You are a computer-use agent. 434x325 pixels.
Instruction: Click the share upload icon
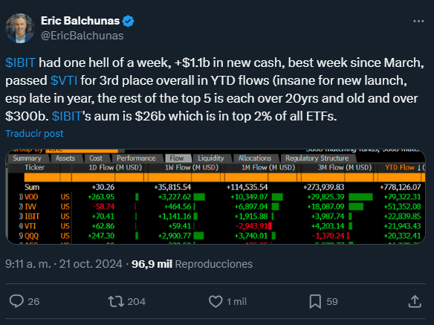(415, 301)
